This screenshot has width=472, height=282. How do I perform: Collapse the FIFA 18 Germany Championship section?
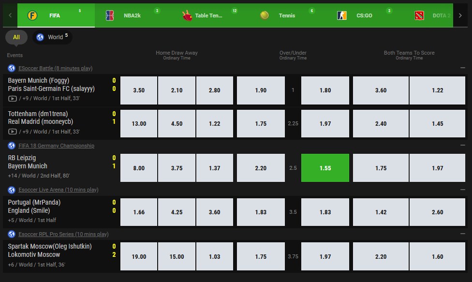coord(463,145)
